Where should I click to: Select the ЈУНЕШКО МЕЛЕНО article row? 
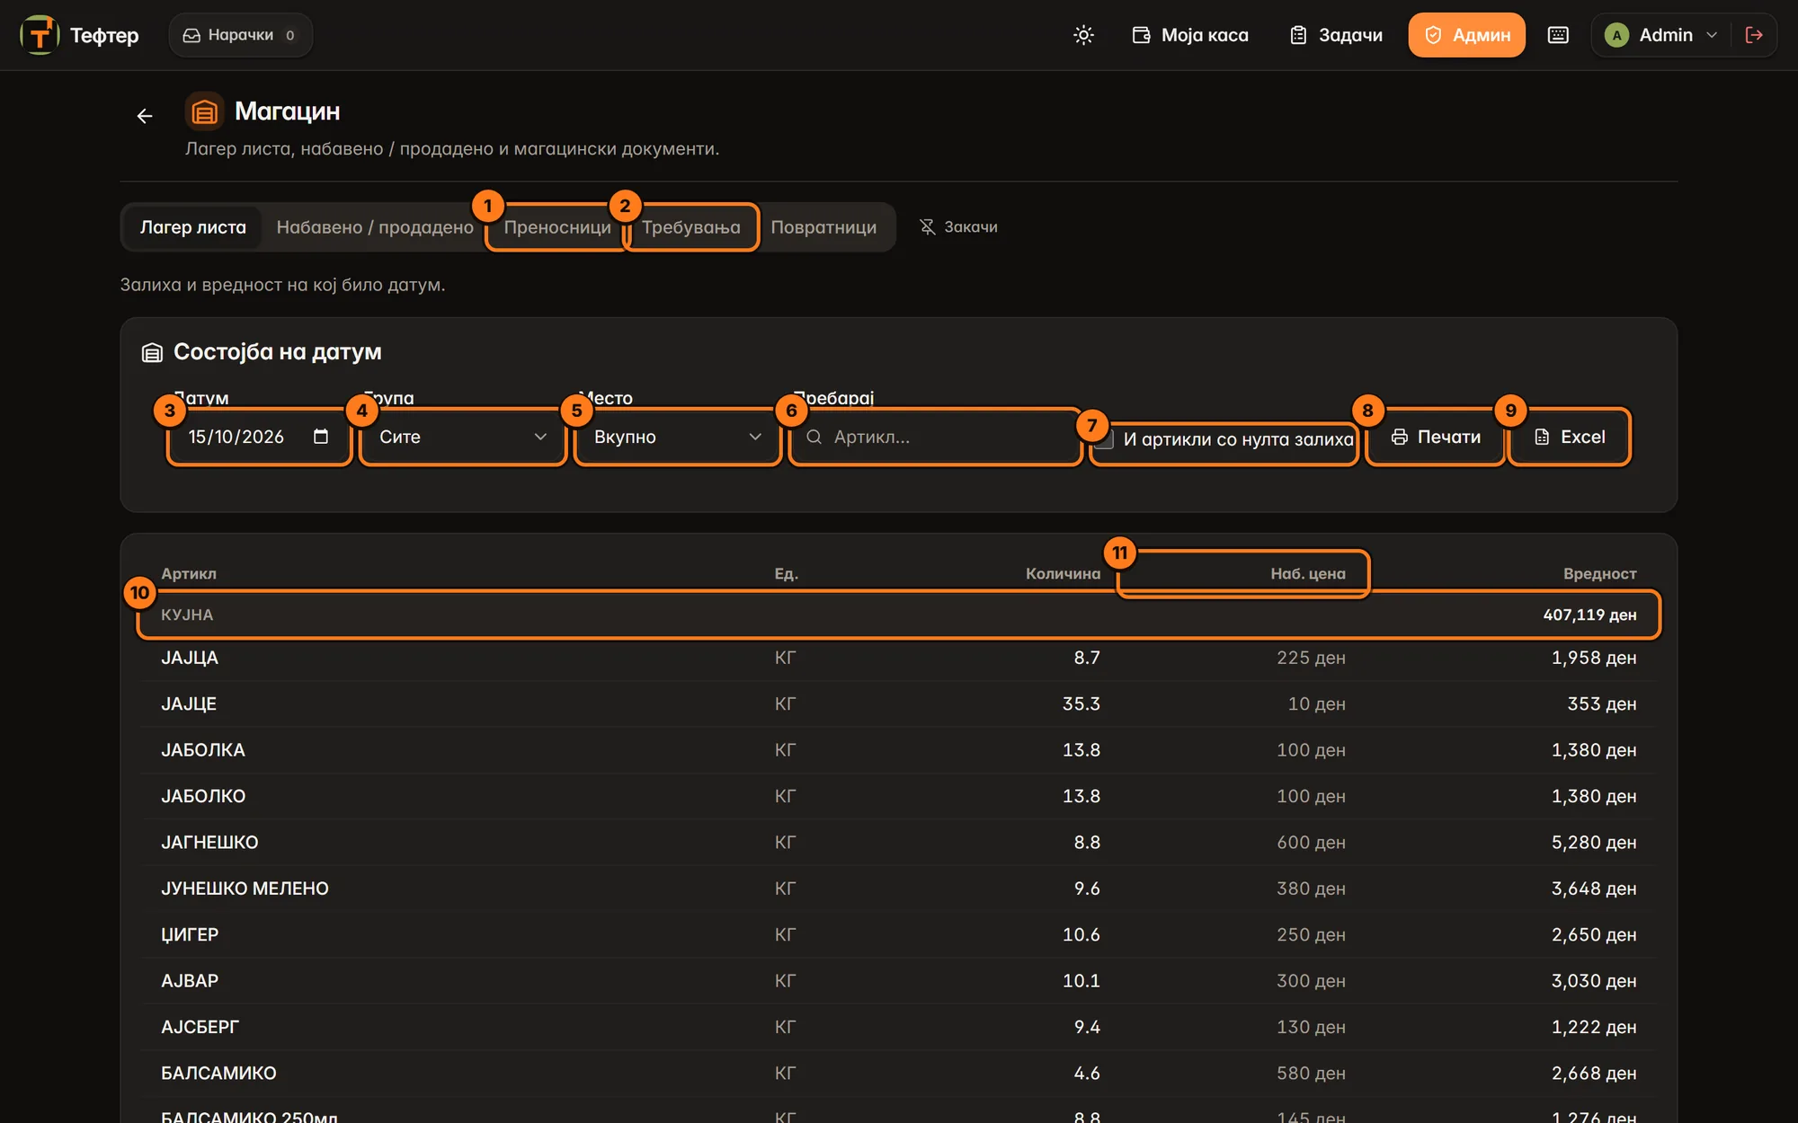(898, 889)
